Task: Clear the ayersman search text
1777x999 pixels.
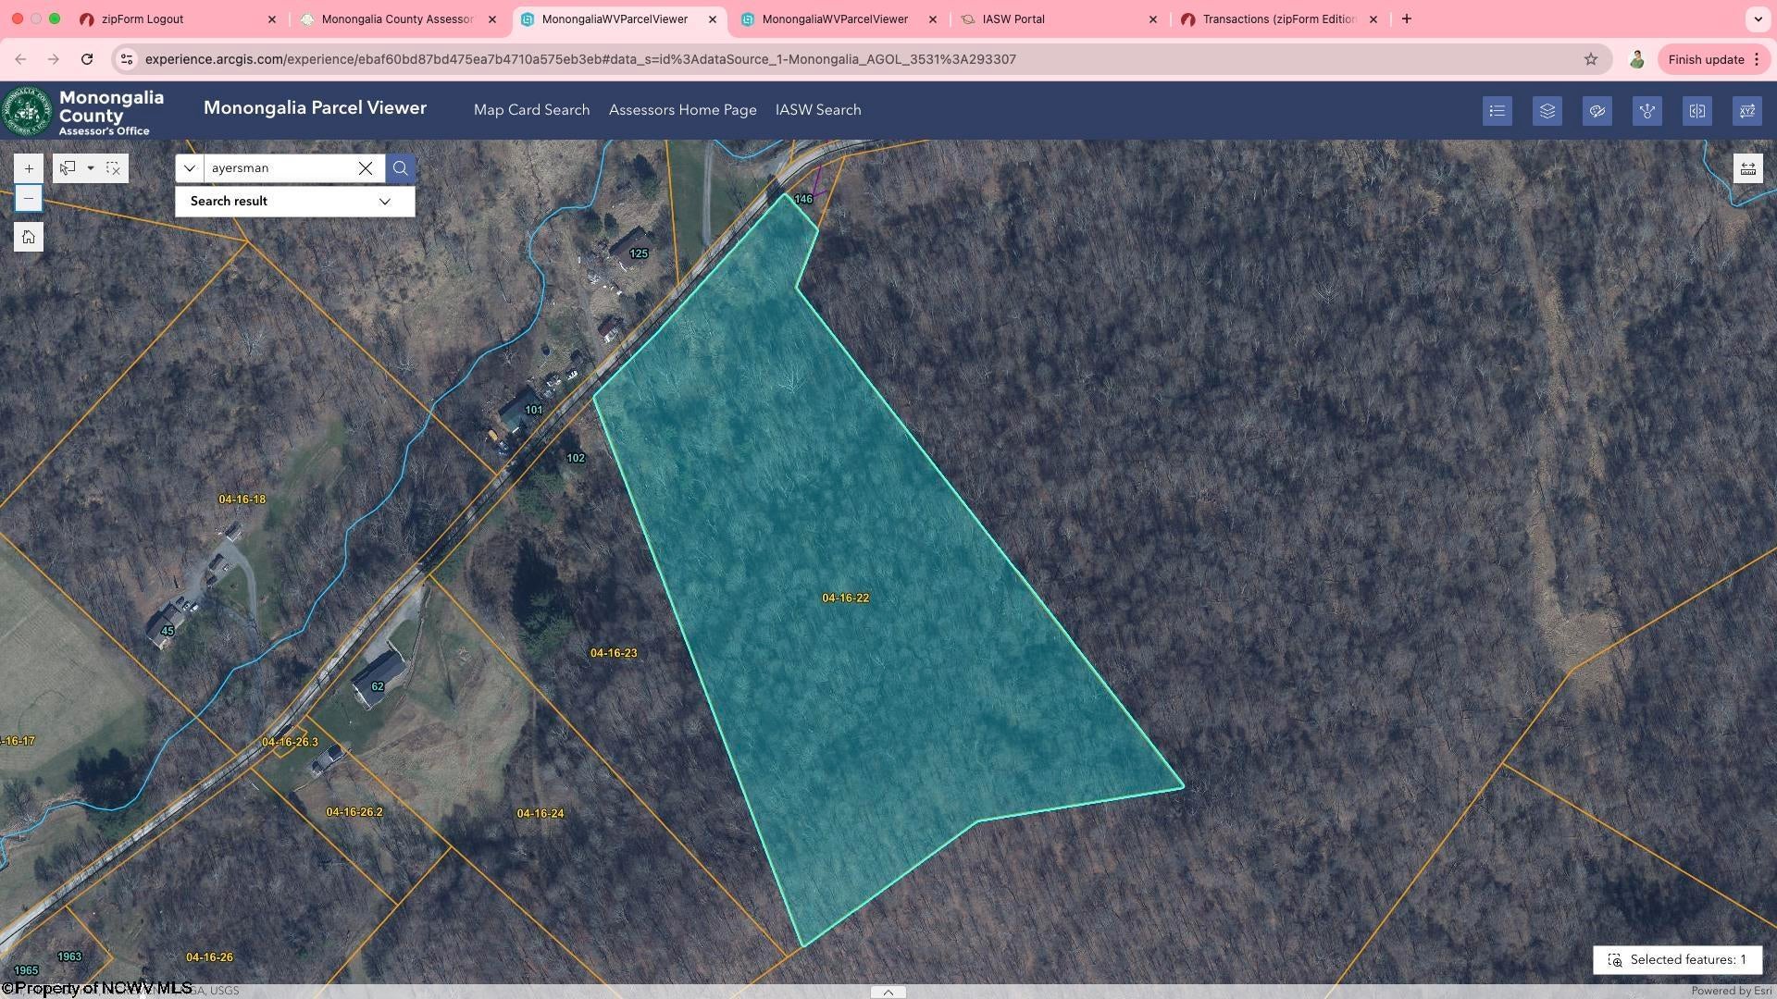Action: pos(366,168)
